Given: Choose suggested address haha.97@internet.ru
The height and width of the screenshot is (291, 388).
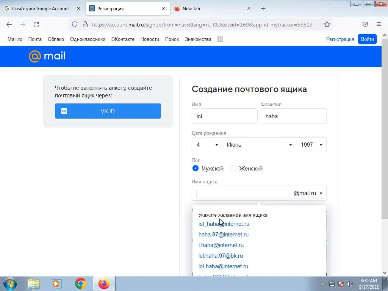Looking at the screenshot, I should click(224, 235).
